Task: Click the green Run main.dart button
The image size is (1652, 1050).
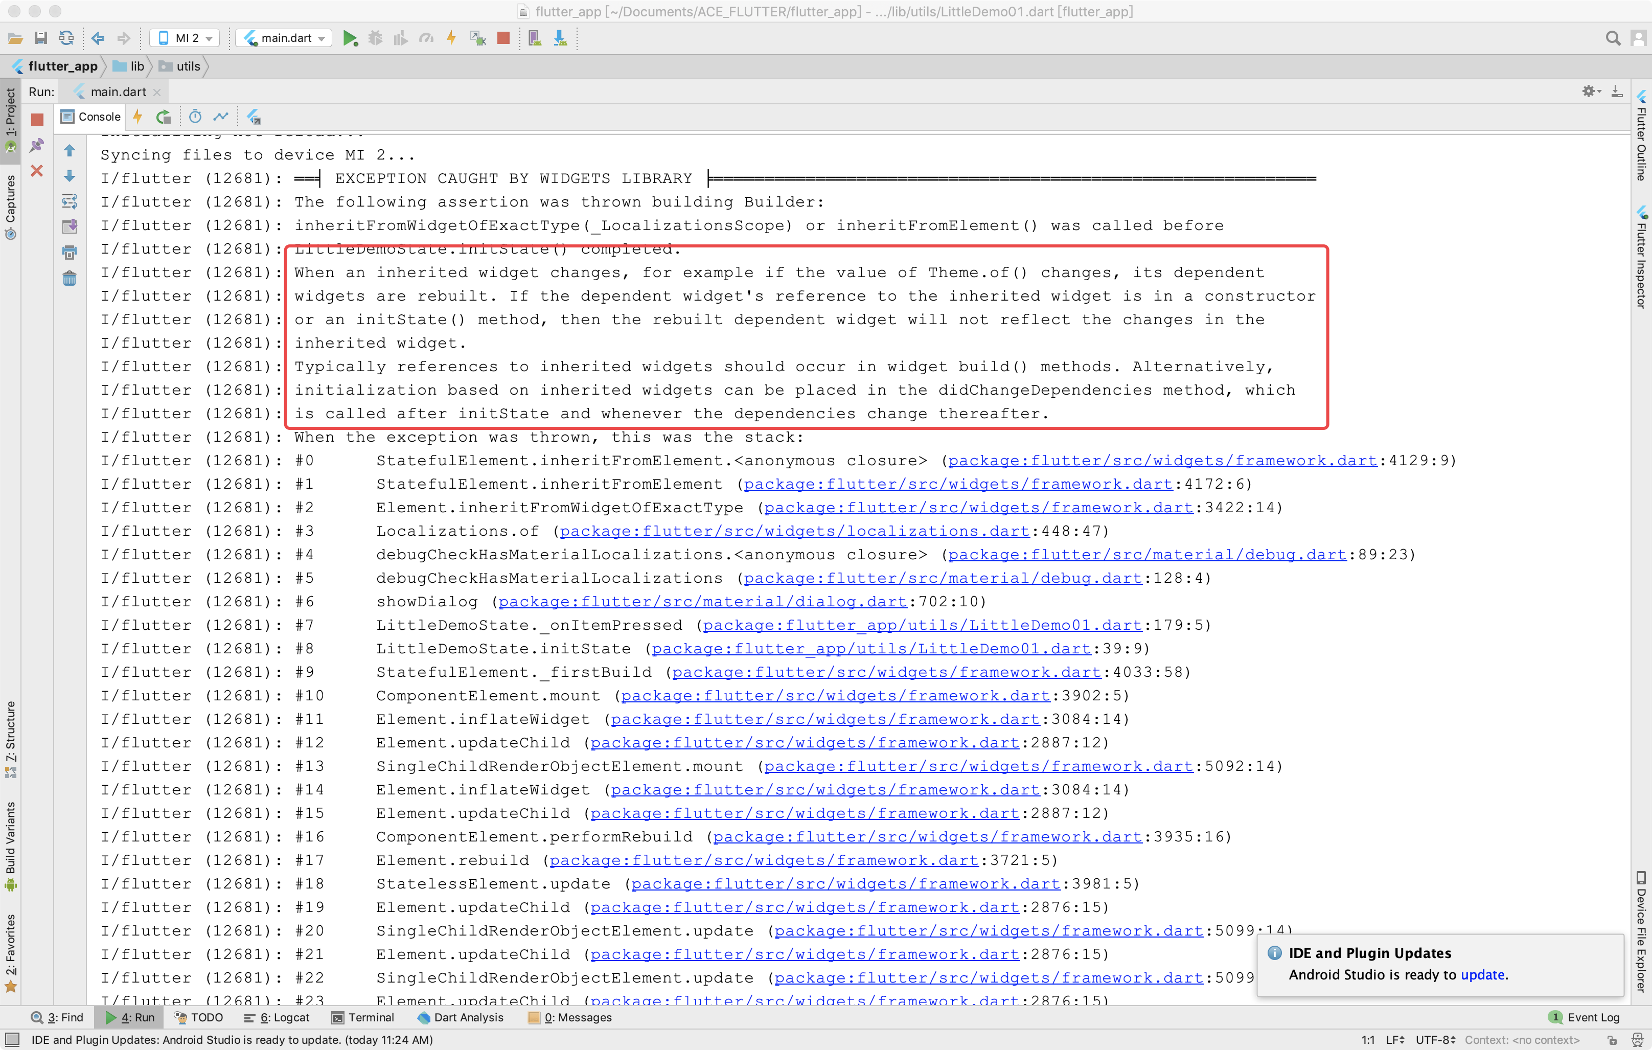Action: (350, 38)
